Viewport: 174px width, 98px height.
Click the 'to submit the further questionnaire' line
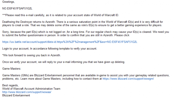(x=66, y=35)
